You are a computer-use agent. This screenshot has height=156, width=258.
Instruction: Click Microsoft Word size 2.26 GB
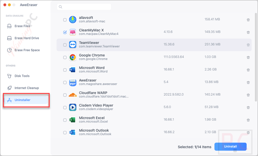[x=211, y=69]
